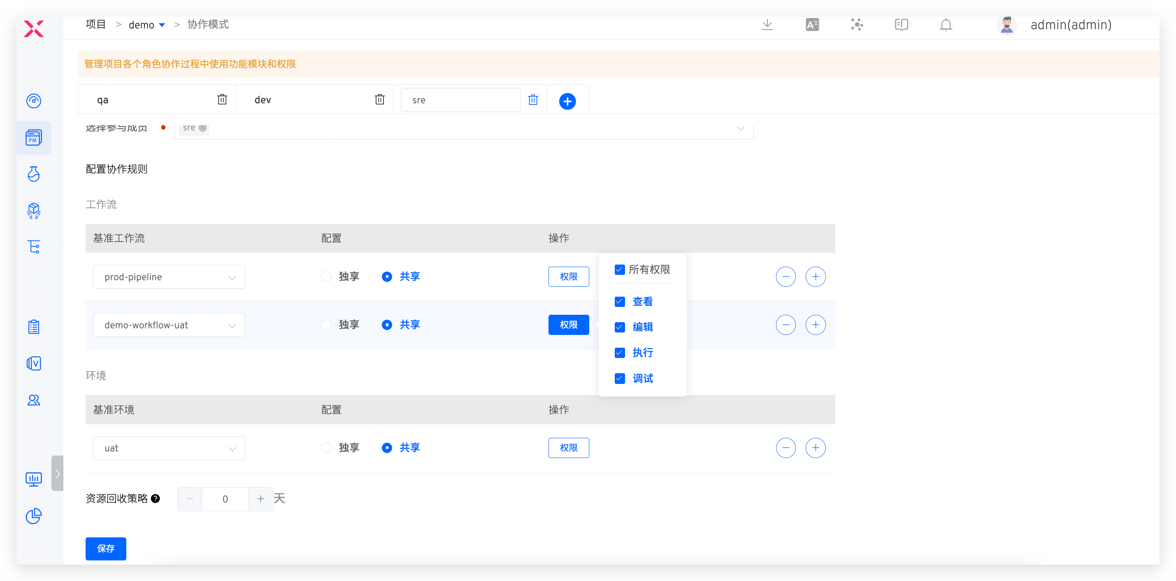The width and height of the screenshot is (1176, 581).
Task: Click the 保存 save button
Action: 105,548
